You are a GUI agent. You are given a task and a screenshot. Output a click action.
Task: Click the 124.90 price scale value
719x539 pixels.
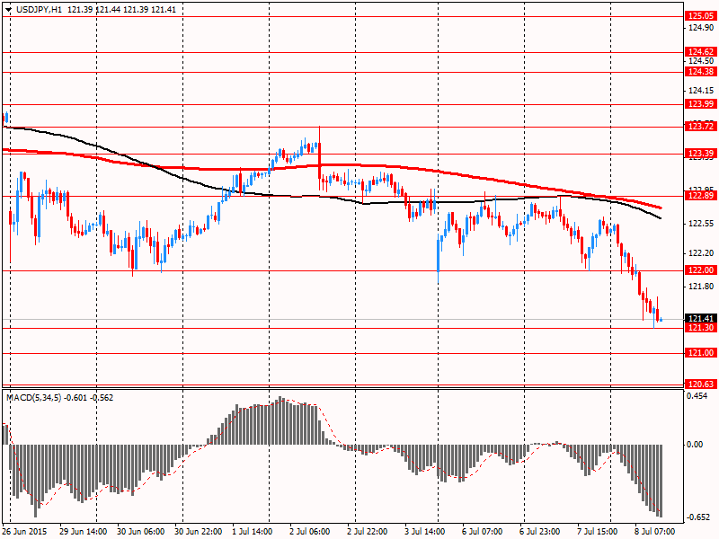[701, 28]
